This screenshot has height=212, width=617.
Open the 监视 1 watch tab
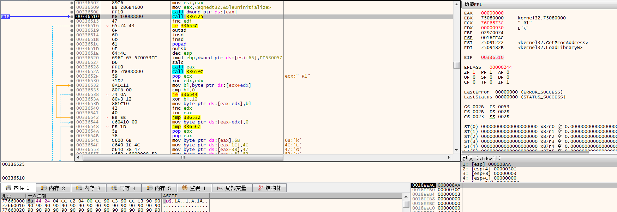coord(194,188)
